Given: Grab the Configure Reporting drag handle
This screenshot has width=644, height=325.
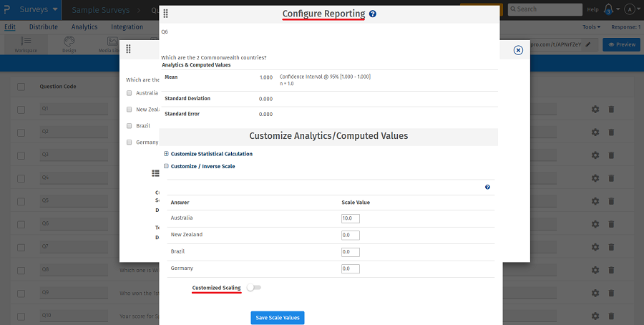Looking at the screenshot, I should [166, 14].
